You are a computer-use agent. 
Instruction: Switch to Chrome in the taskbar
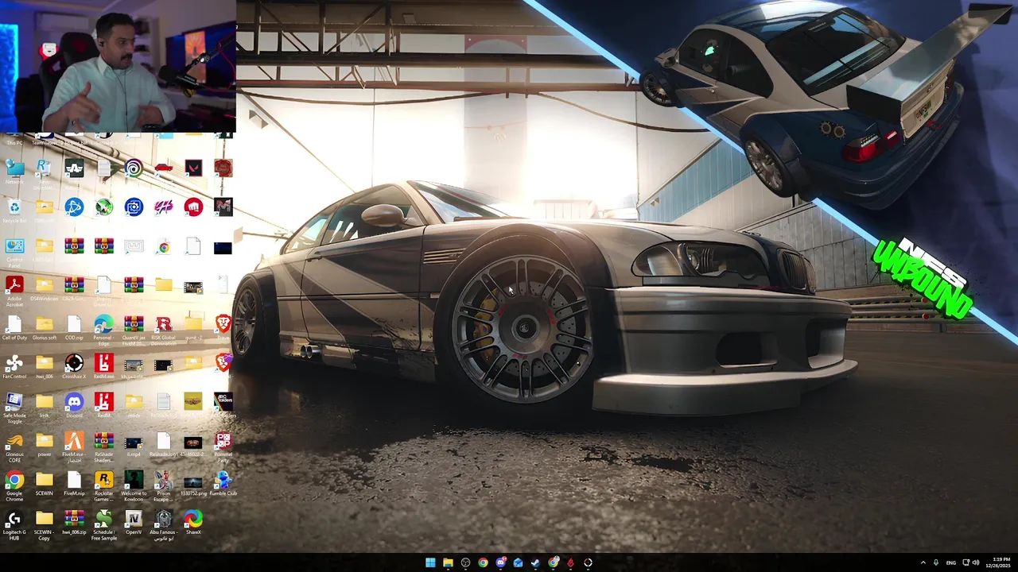pos(483,562)
